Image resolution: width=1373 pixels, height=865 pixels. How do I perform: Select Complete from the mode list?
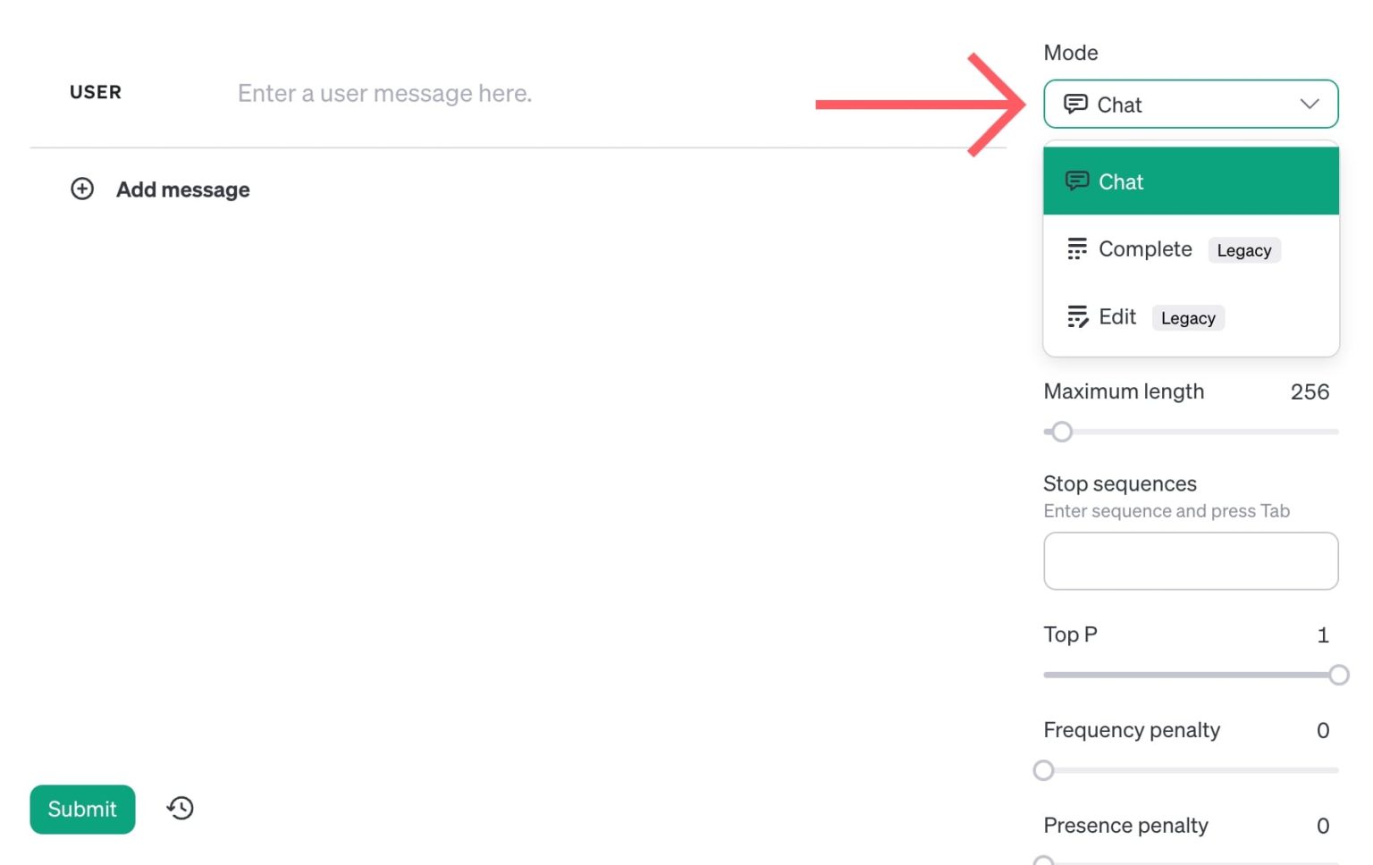click(x=1145, y=248)
